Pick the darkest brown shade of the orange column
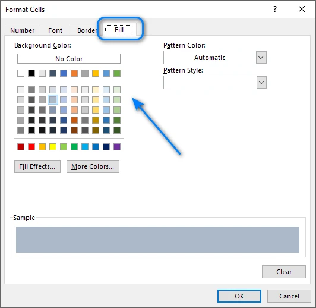The width and height of the screenshot is (316, 308). click(x=74, y=130)
